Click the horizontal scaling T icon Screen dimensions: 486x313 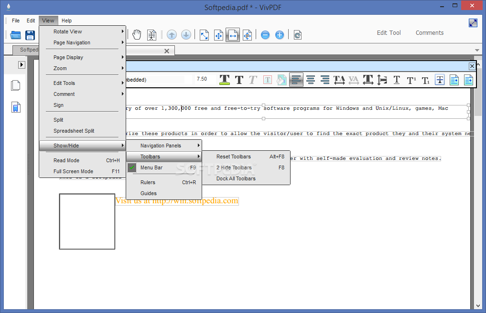[368, 80]
